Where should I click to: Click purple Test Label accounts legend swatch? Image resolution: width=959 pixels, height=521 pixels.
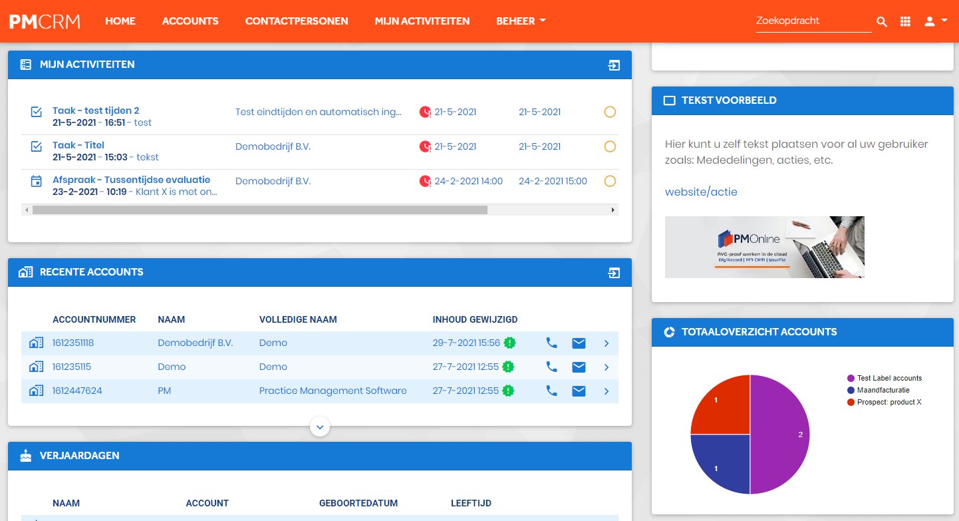pos(851,378)
